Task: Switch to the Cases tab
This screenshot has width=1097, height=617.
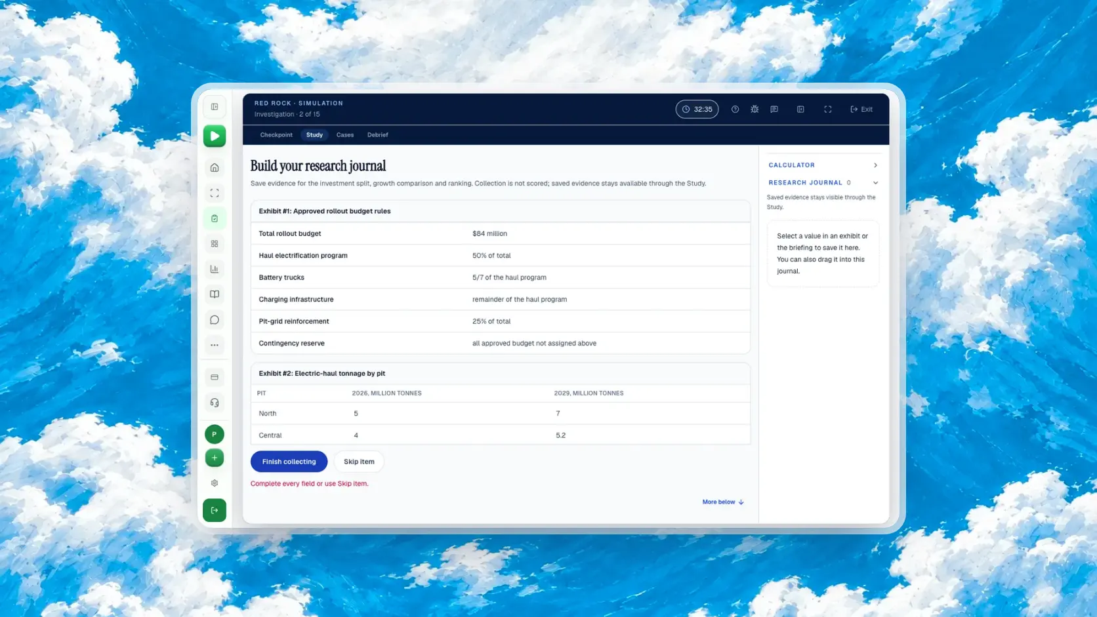Action: (345, 135)
